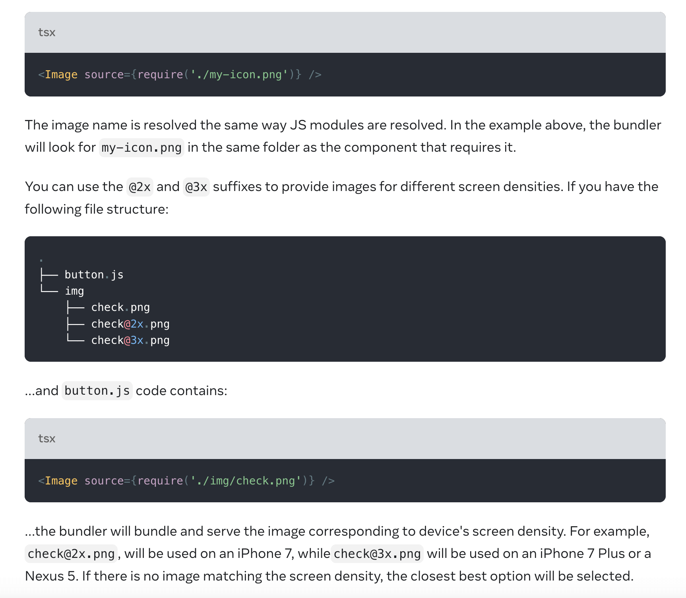
Task: Click the img folder in the file tree
Action: tap(74, 291)
